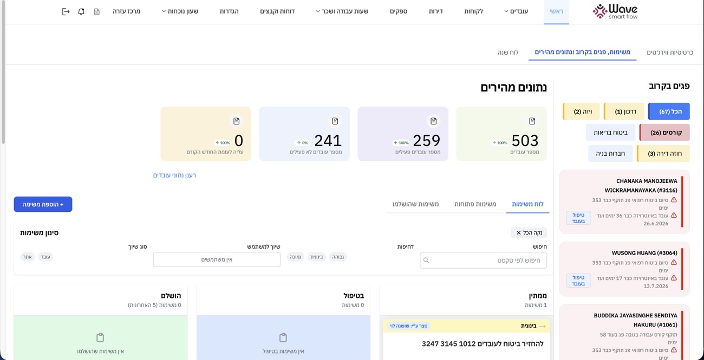
Task: Switch to the משימות פתוחות tab
Action: point(475,204)
